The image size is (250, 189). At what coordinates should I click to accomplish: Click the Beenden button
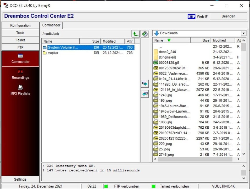[228, 16]
